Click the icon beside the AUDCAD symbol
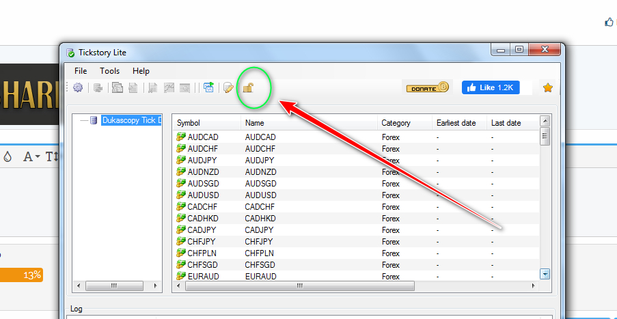 coord(181,137)
